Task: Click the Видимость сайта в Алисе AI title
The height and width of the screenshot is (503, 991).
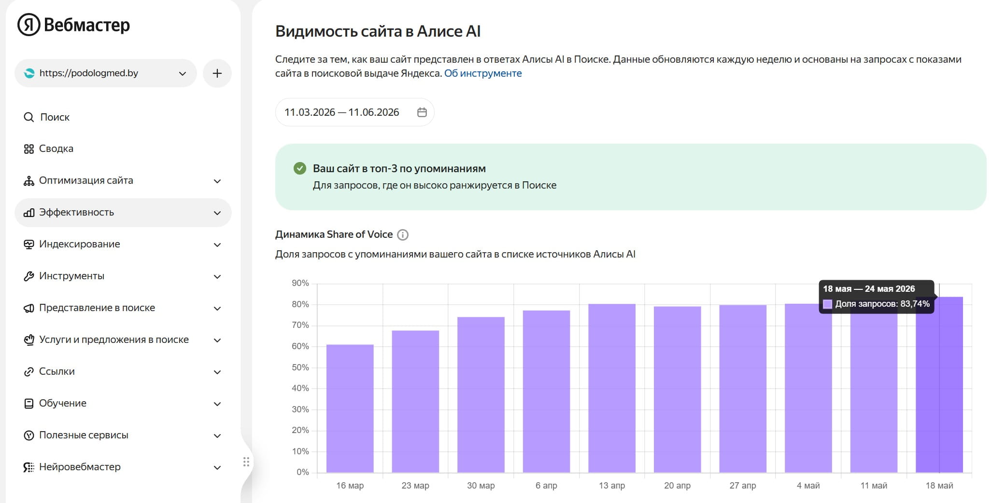Action: pos(378,31)
